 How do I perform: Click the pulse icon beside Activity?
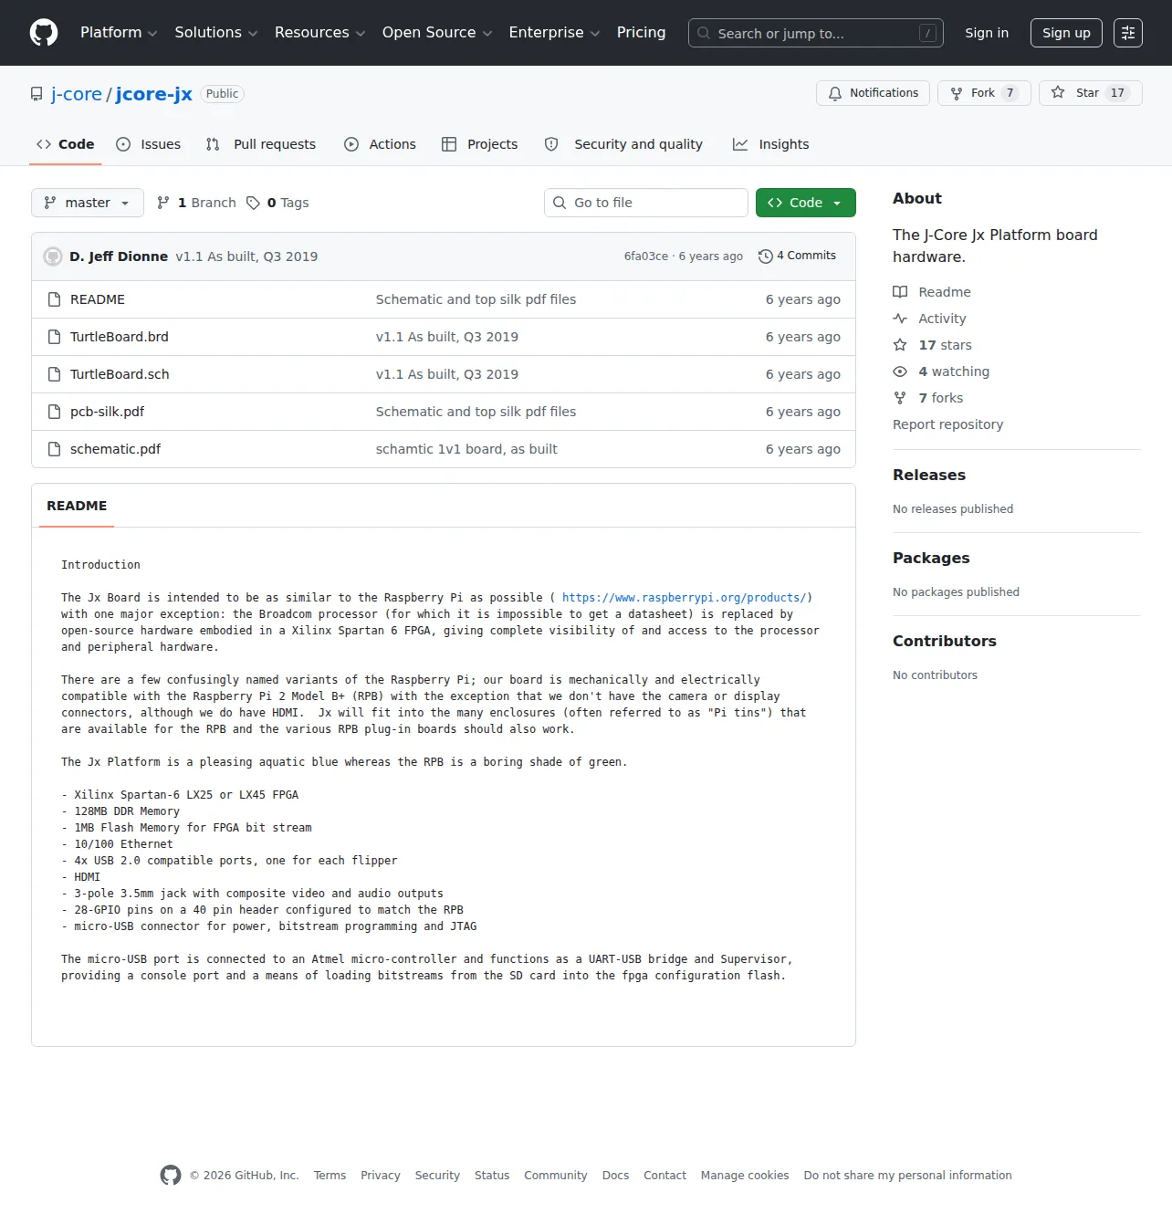[900, 319]
